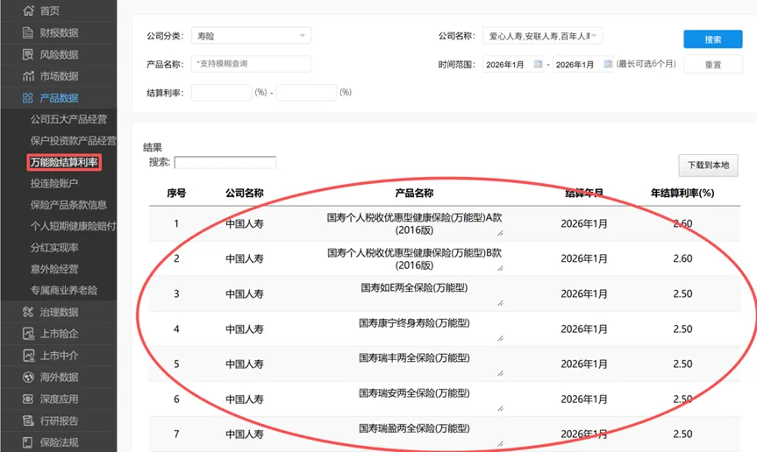Select 投连险账户 submenu item
The height and width of the screenshot is (452, 757).
point(54,184)
